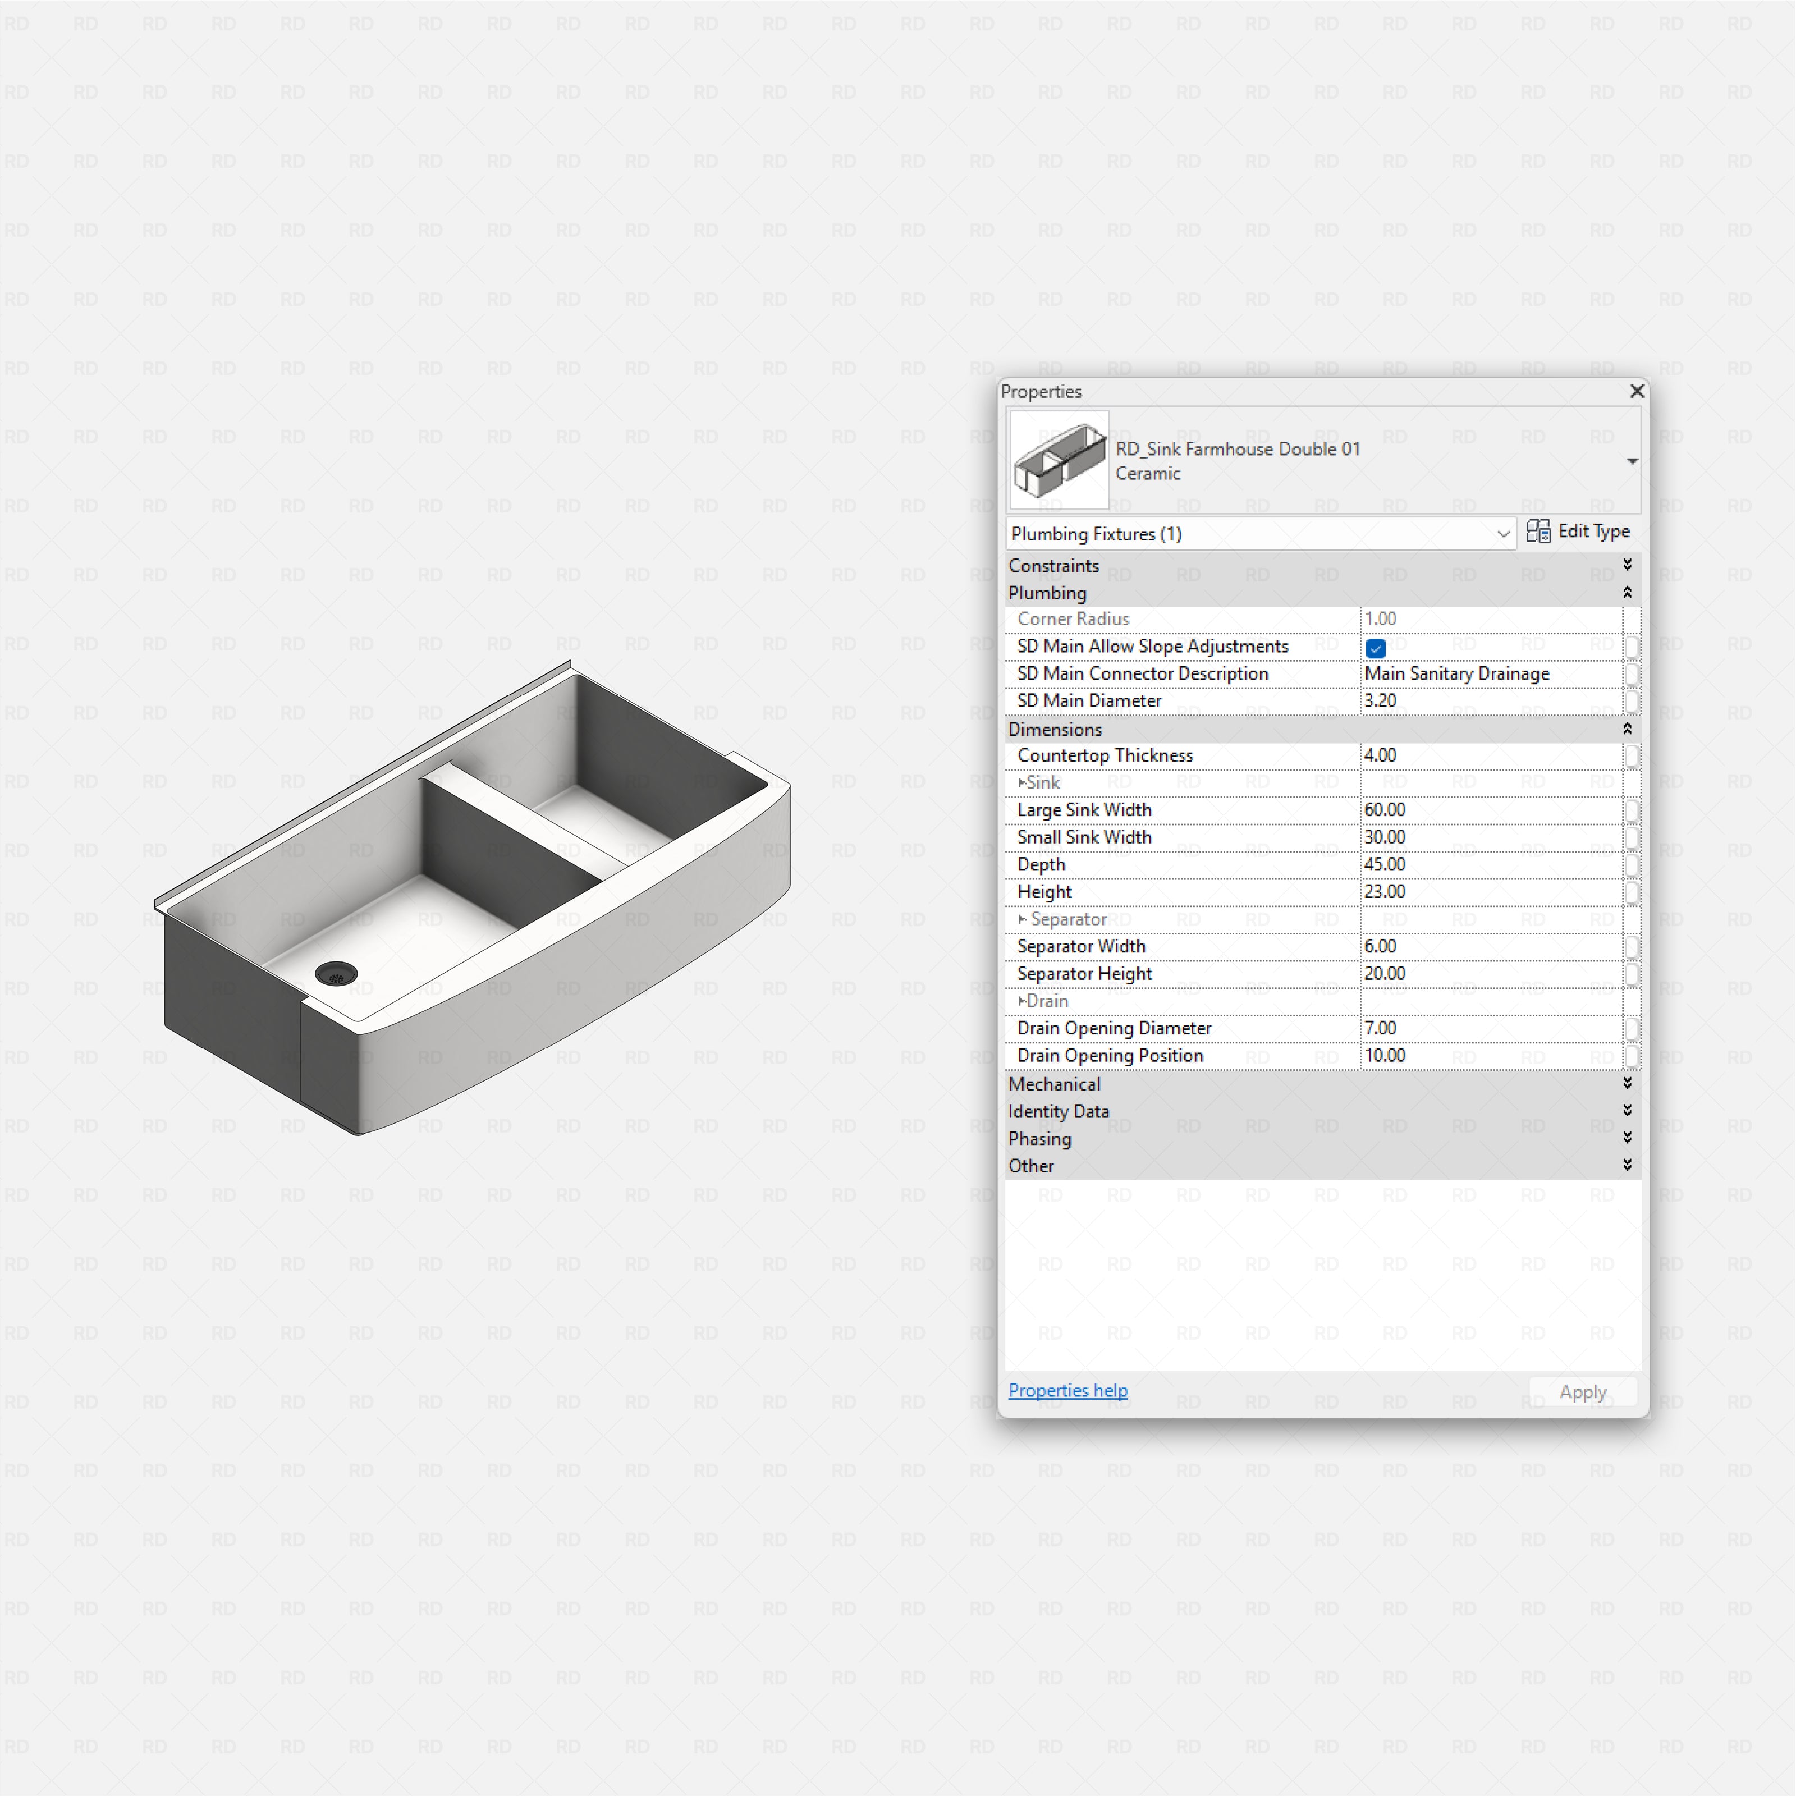Click associate parameter button beside Corner Radius
This screenshot has height=1796, width=1796.
[x=1632, y=618]
